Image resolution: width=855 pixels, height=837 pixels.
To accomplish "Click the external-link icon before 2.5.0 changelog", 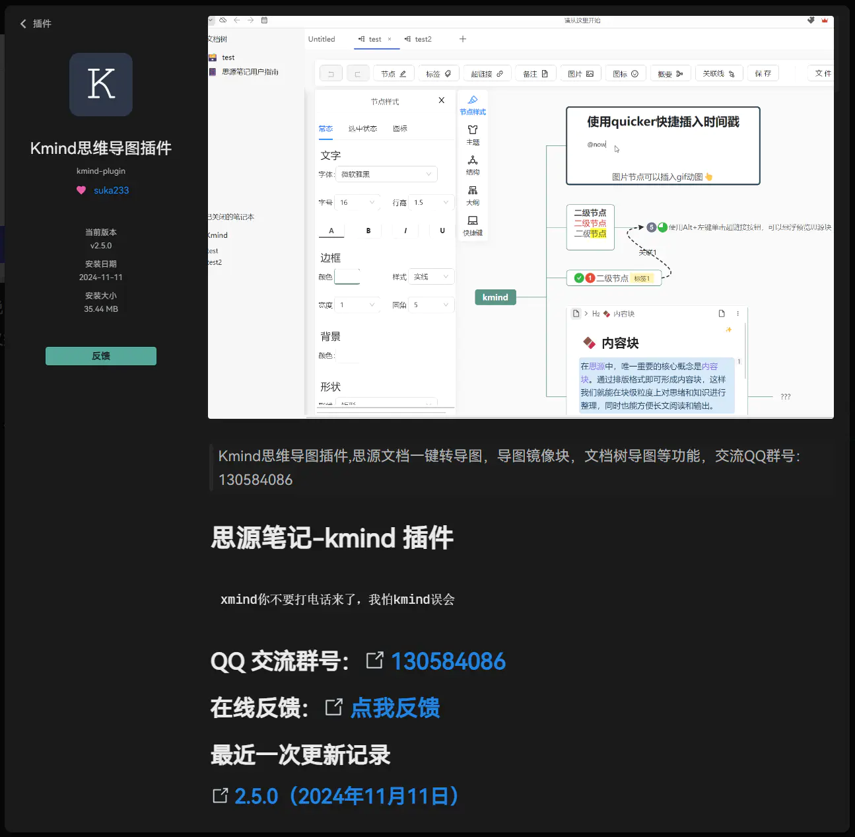I will pyautogui.click(x=221, y=795).
